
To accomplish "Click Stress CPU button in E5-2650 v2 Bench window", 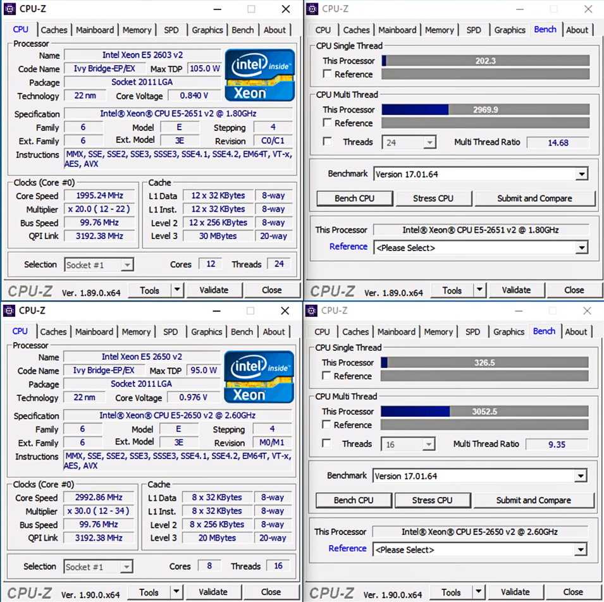I will 432,500.
